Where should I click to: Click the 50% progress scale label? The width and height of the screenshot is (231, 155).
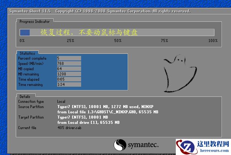pos(118,41)
